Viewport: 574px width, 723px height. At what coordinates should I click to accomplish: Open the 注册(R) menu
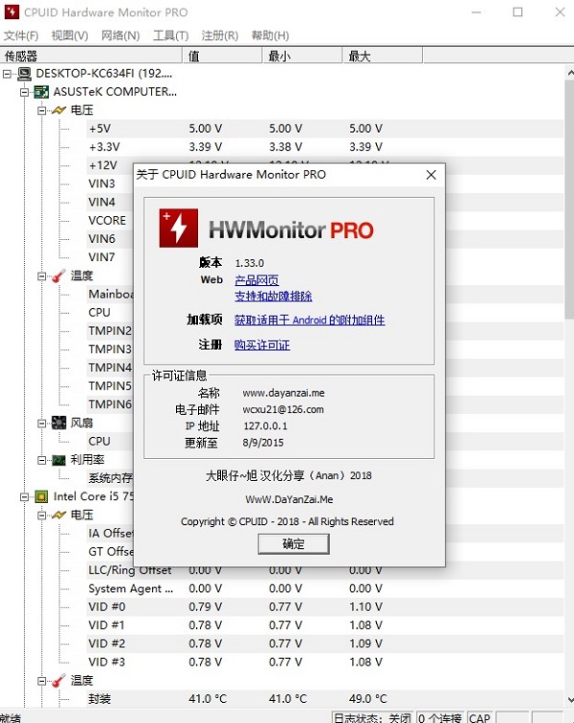220,35
